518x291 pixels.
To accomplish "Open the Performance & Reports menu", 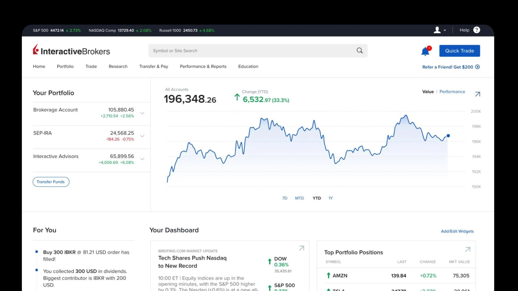I will pyautogui.click(x=203, y=67).
